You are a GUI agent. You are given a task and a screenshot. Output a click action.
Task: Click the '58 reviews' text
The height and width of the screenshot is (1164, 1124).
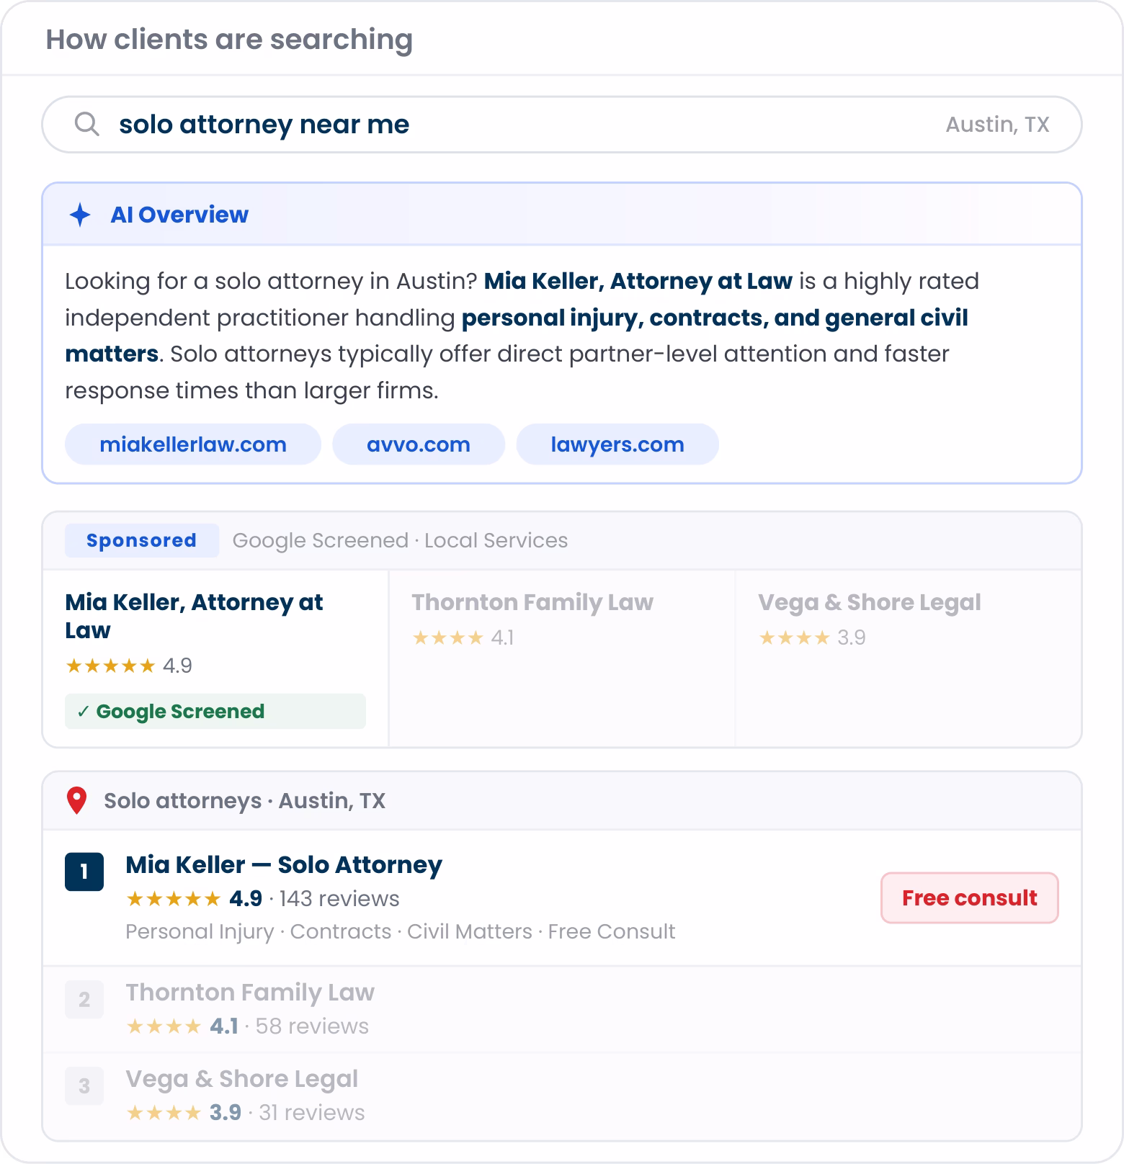coord(312,1026)
